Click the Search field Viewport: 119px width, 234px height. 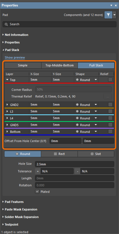[59, 24]
